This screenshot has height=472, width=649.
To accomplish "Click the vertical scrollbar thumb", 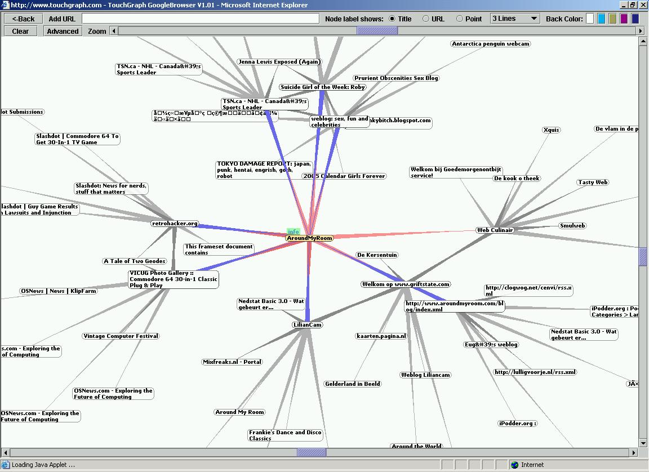I will tap(643, 256).
